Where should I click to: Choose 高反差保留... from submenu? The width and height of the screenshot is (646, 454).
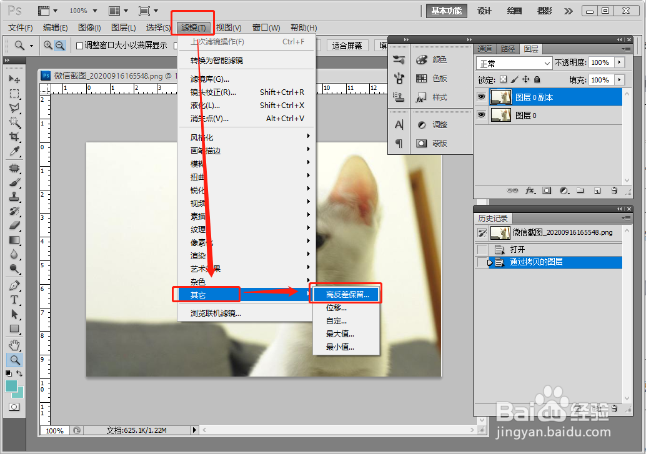347,295
